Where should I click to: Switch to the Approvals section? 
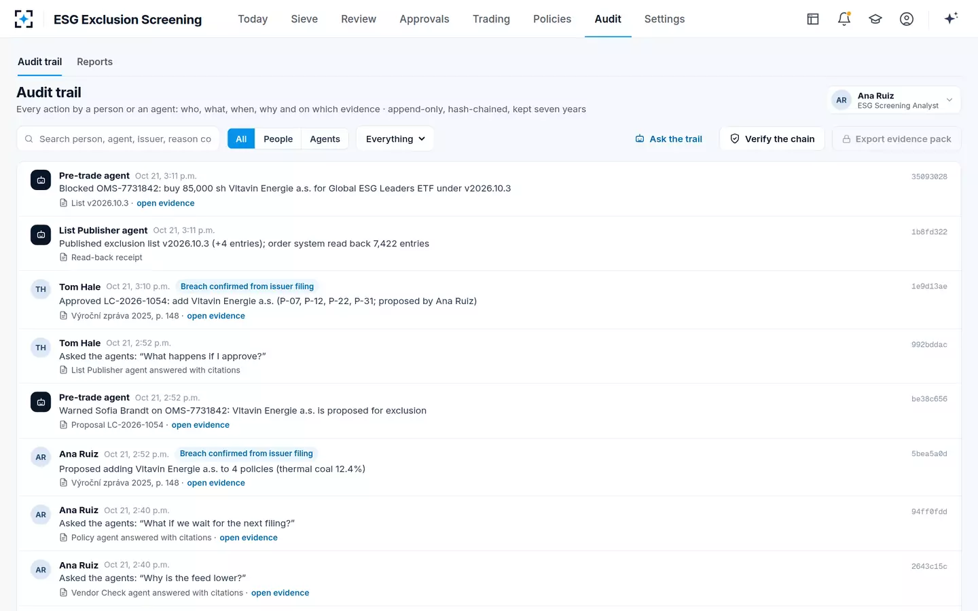click(x=424, y=19)
